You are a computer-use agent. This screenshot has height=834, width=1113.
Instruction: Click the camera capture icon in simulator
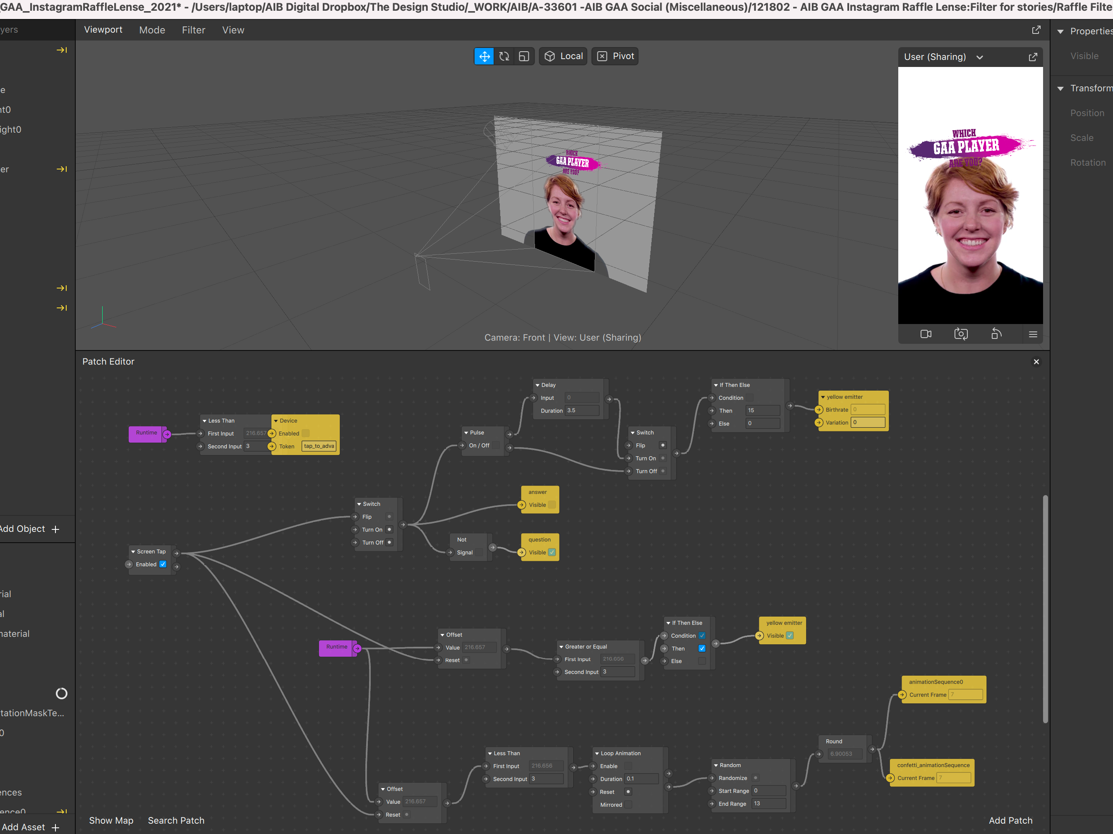pyautogui.click(x=961, y=334)
